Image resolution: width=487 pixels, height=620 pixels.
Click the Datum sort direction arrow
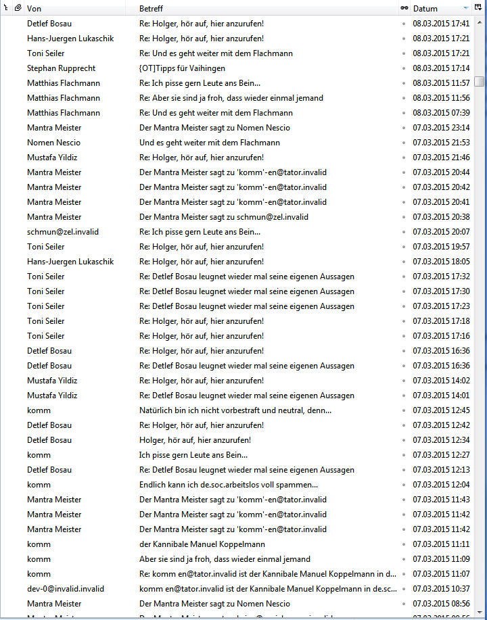[x=465, y=8]
